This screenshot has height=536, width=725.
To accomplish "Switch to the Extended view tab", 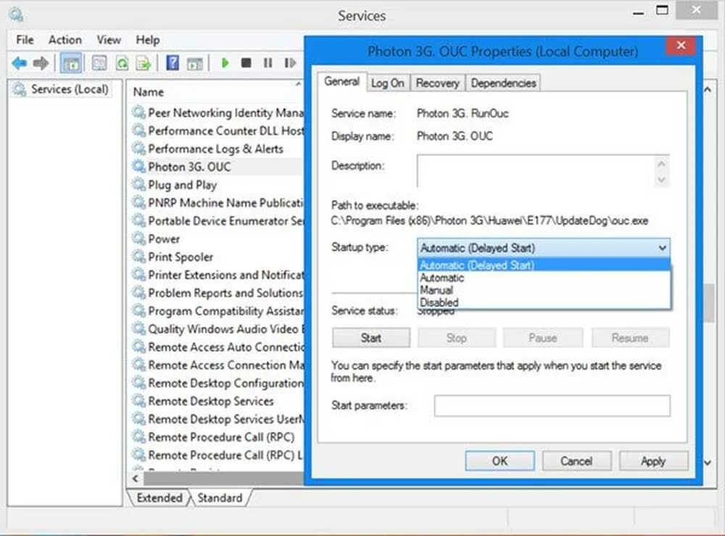I will pyautogui.click(x=159, y=498).
